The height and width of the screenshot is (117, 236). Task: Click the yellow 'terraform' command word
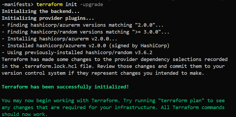50,4
